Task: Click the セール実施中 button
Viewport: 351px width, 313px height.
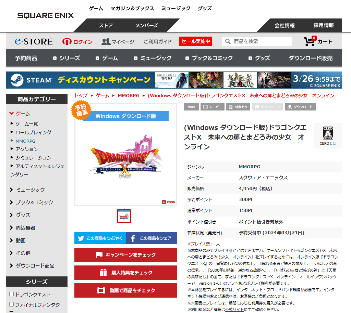Action: coord(196,41)
